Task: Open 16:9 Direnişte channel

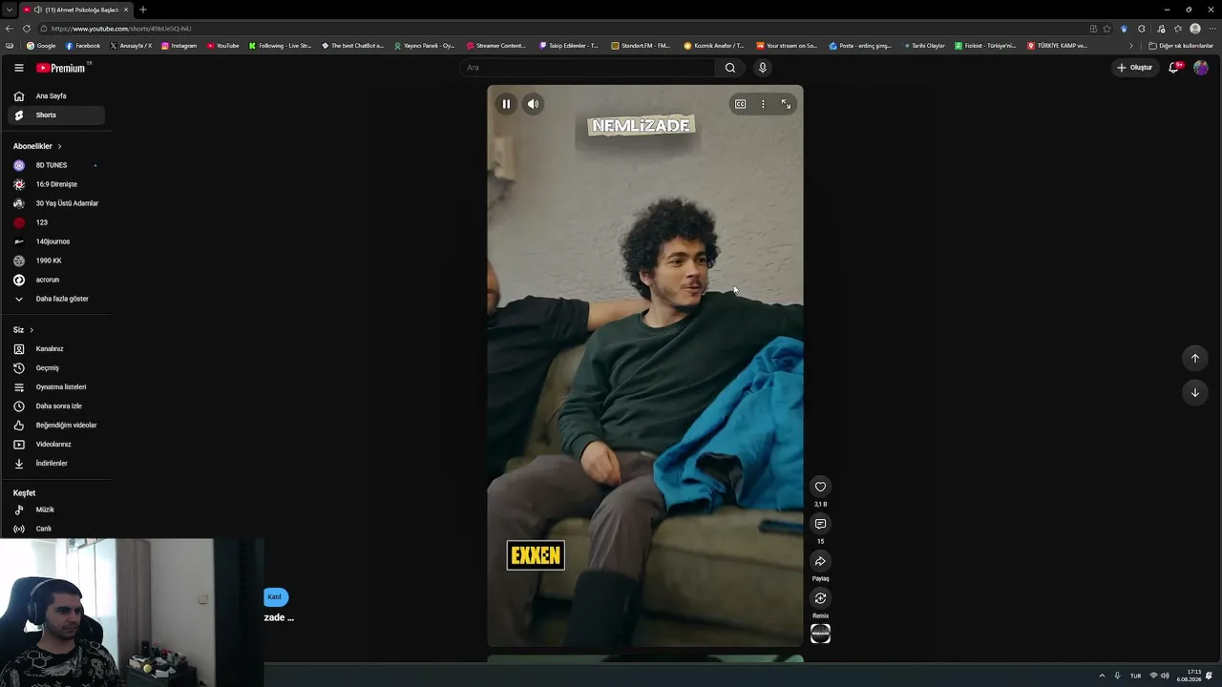Action: pyautogui.click(x=56, y=184)
